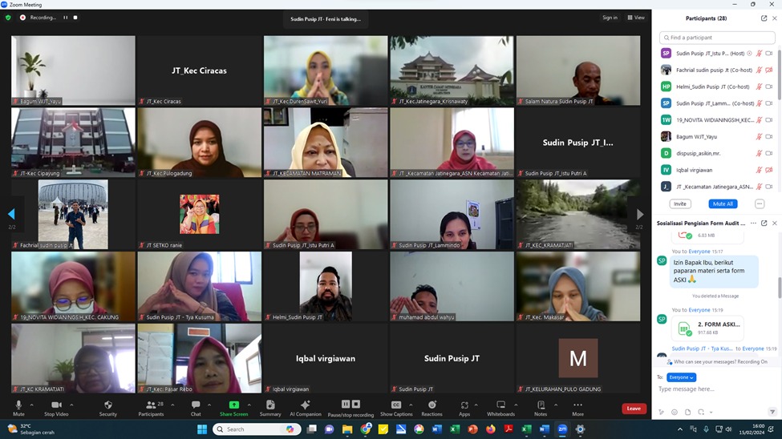Expand the Everyone recipient dropdown
The height and width of the screenshot is (439, 782).
[681, 377]
